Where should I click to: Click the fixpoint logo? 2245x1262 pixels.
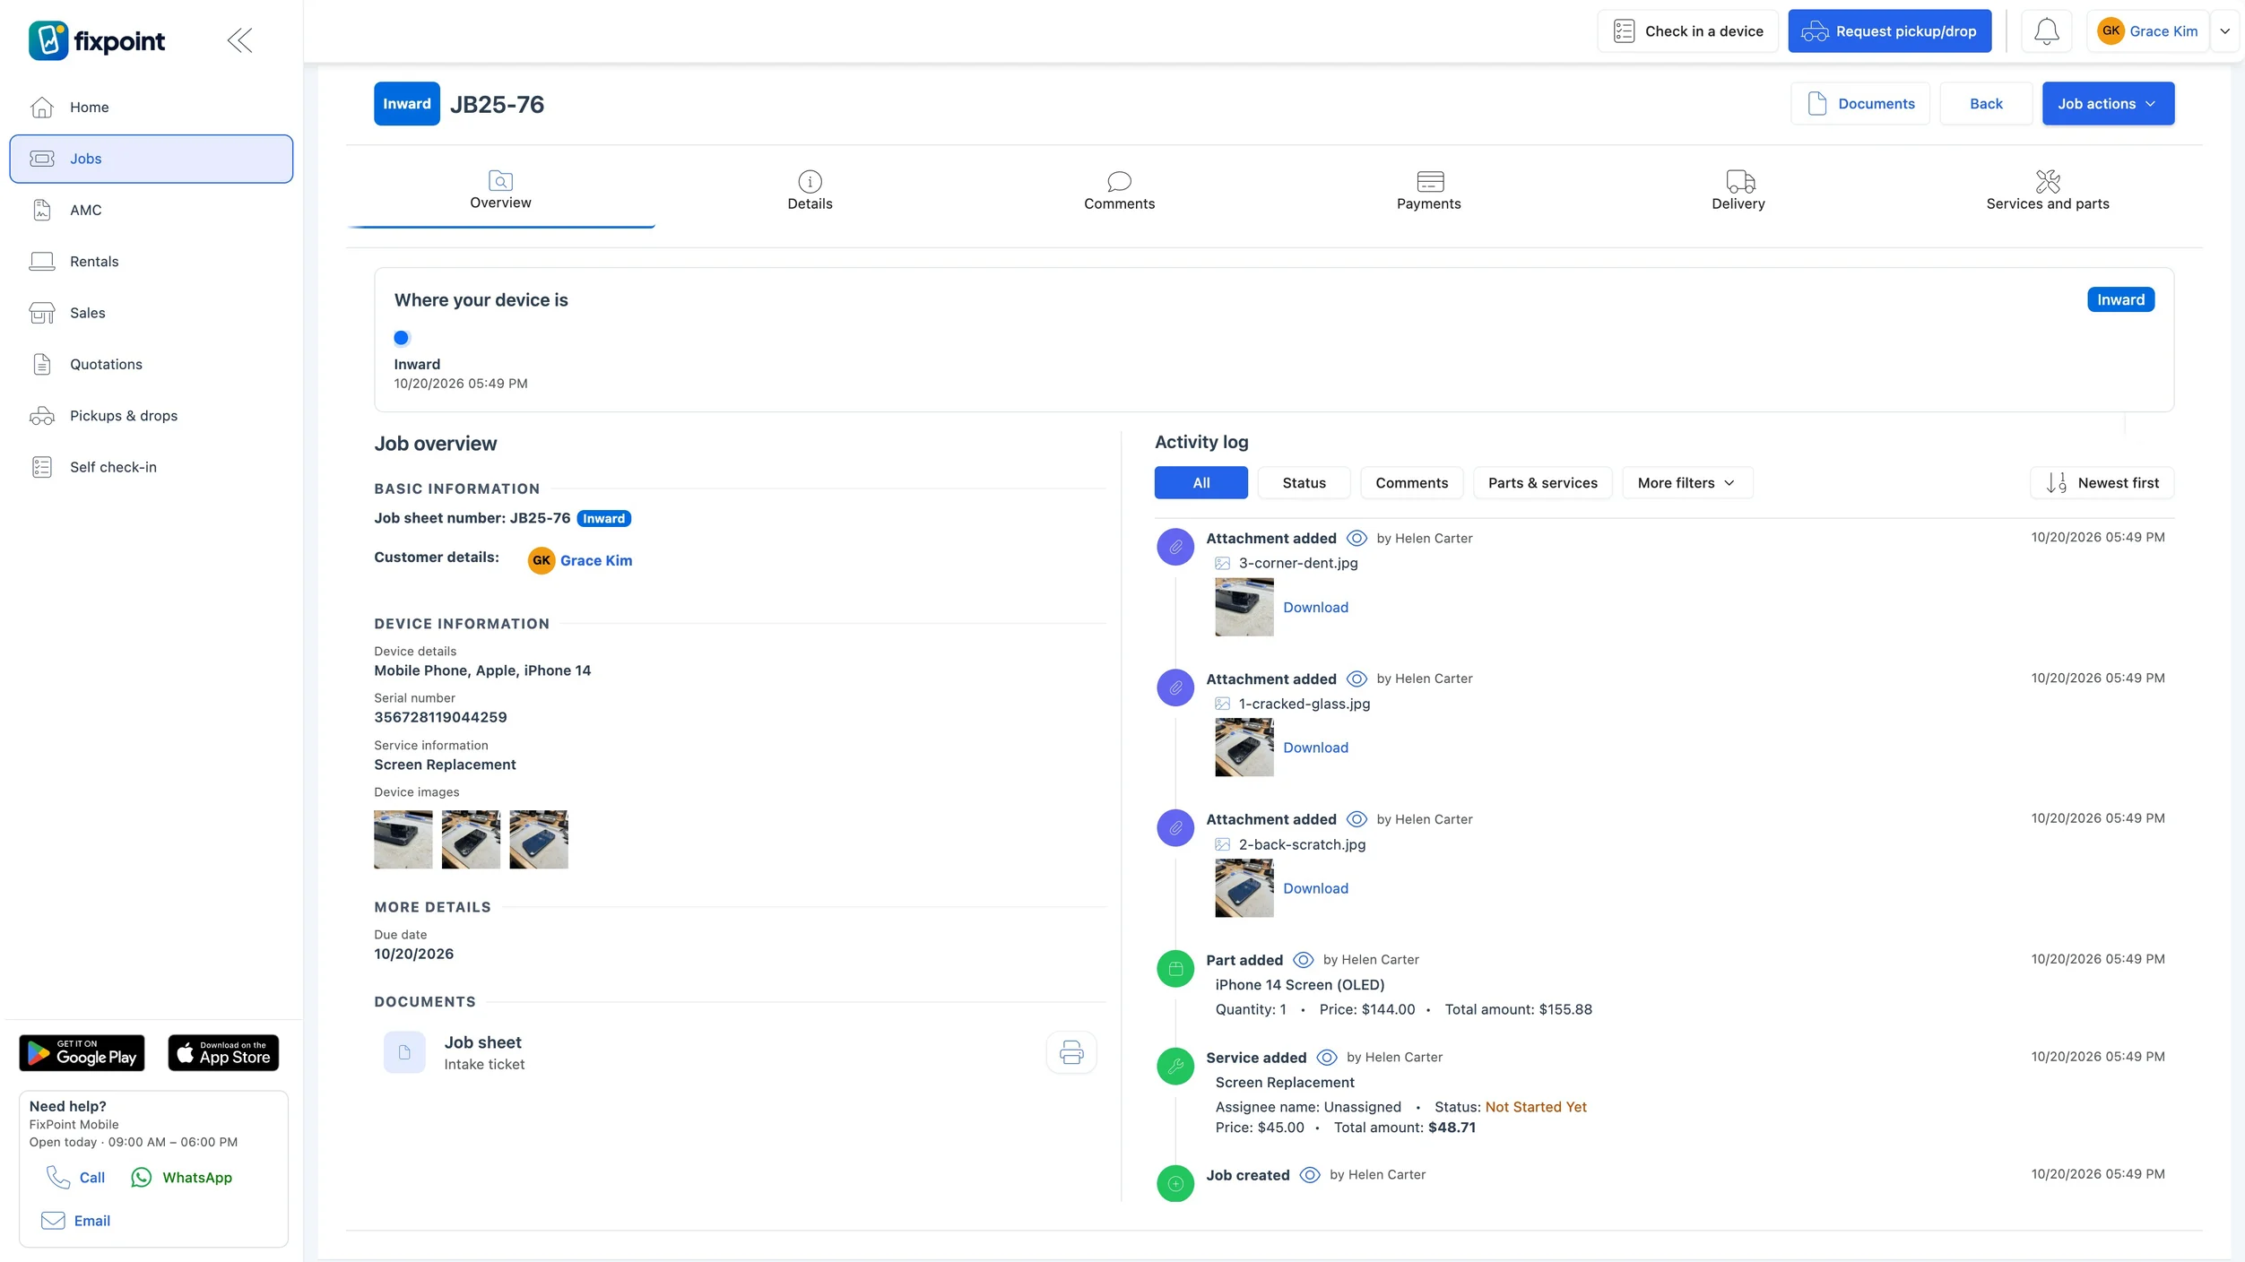[x=97, y=40]
